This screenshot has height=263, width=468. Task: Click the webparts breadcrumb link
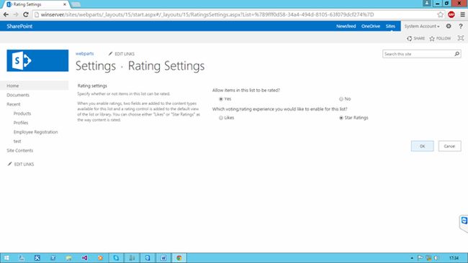[x=85, y=54]
